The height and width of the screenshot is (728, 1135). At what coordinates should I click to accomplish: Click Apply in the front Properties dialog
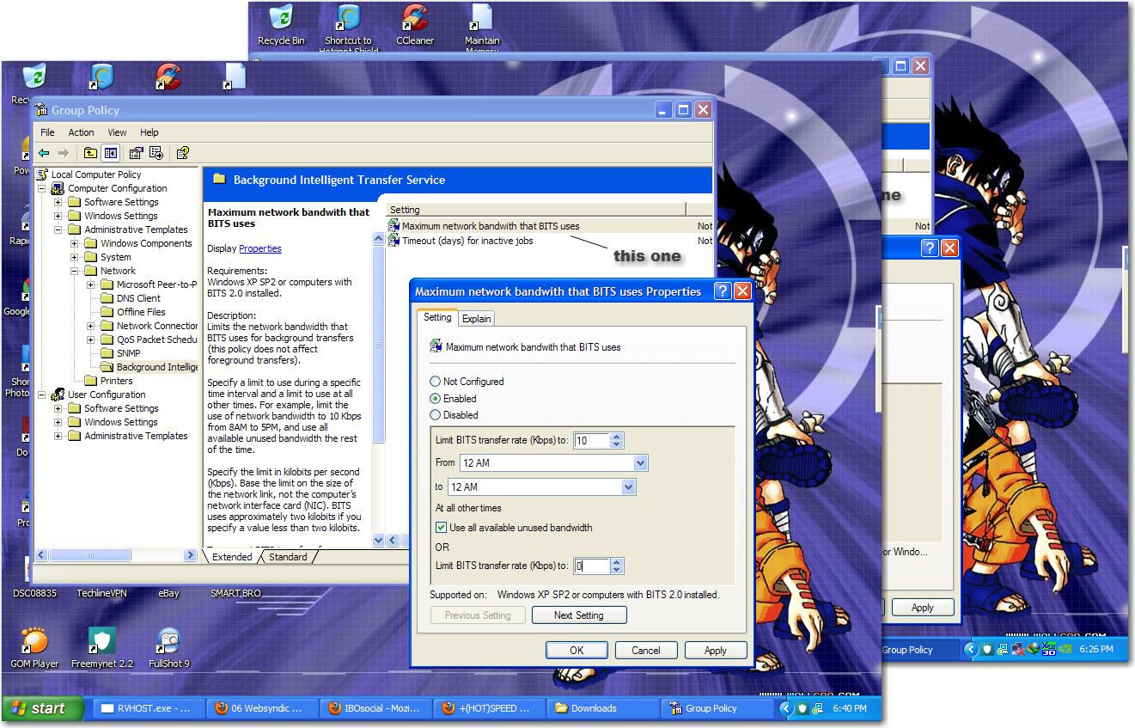(716, 651)
